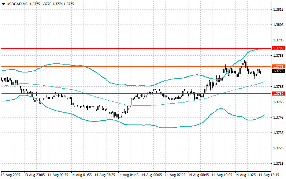Click the 1.3765 price axis value

(279, 86)
